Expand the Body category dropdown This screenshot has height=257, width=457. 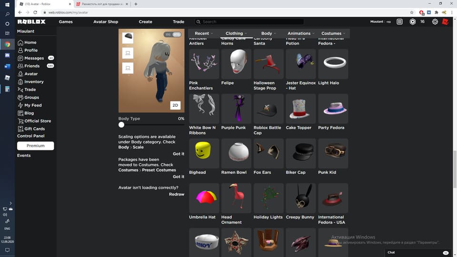(268, 34)
